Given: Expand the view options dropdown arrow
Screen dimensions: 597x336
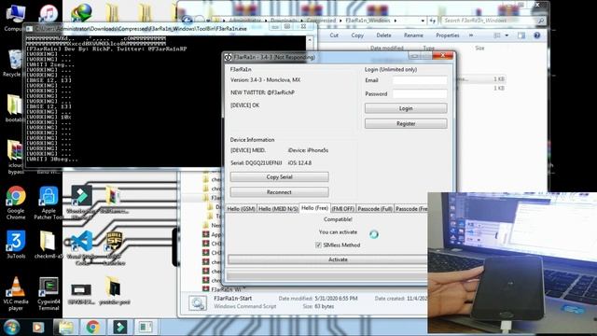Looking at the screenshot, I should 507,35.
